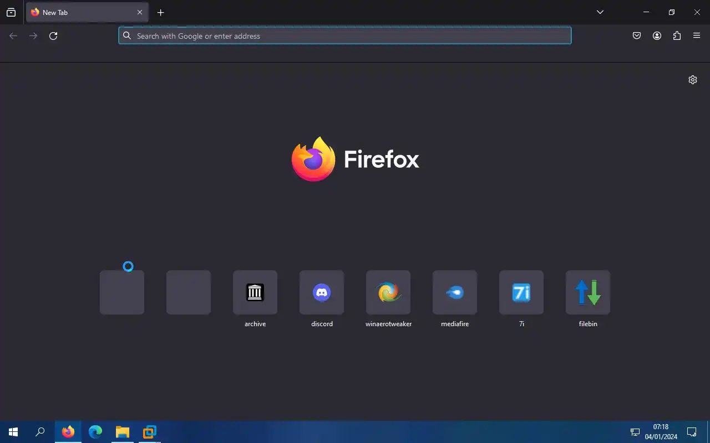Open the 7i shortcut tile
710x443 pixels.
521,292
